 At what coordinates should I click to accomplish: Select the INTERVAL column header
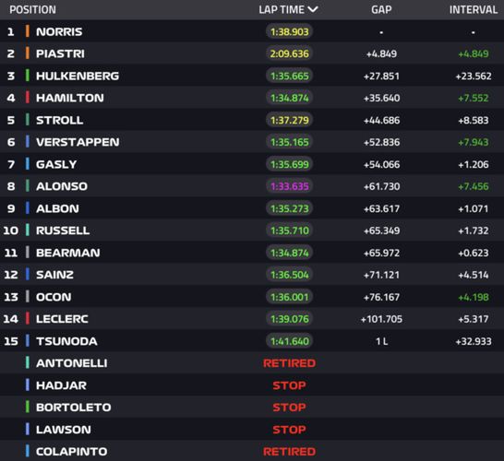474,9
